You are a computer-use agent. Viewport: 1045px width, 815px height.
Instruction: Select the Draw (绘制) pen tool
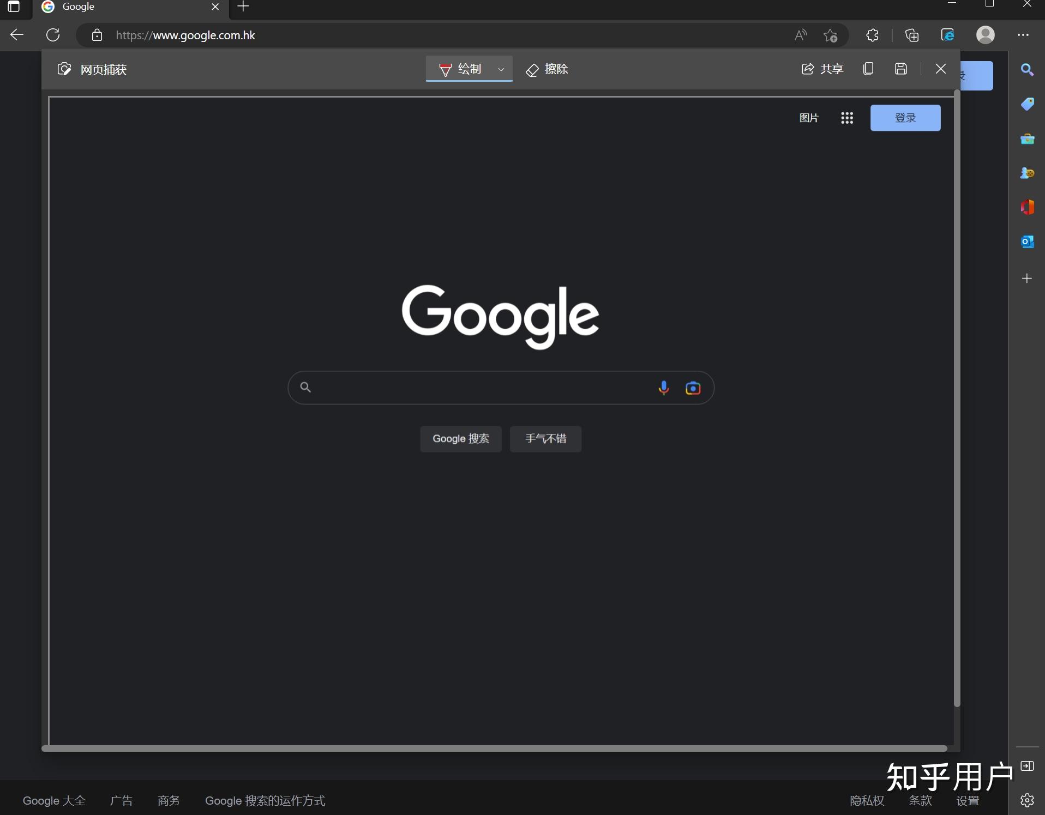tap(460, 69)
